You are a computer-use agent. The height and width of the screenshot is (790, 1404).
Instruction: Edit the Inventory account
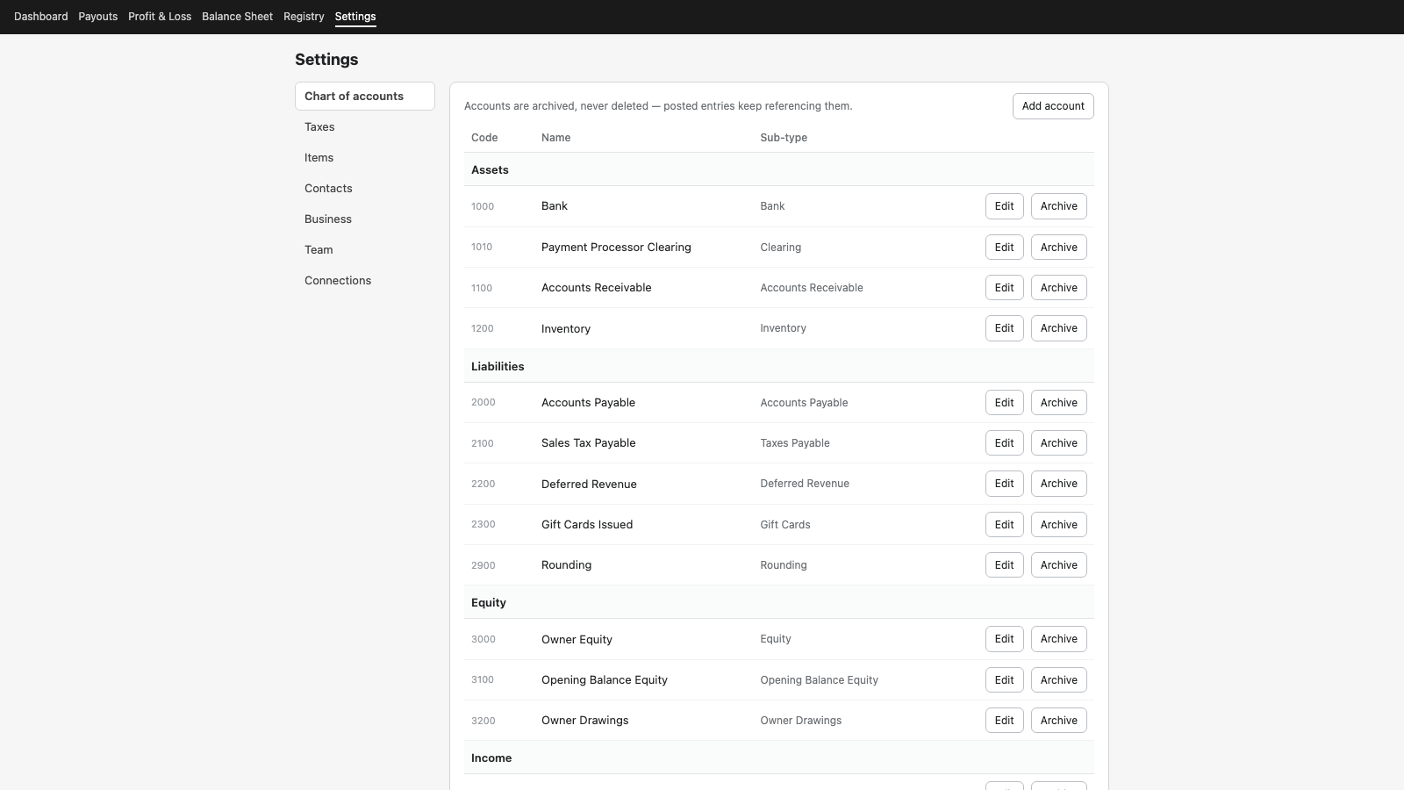[1005, 328]
